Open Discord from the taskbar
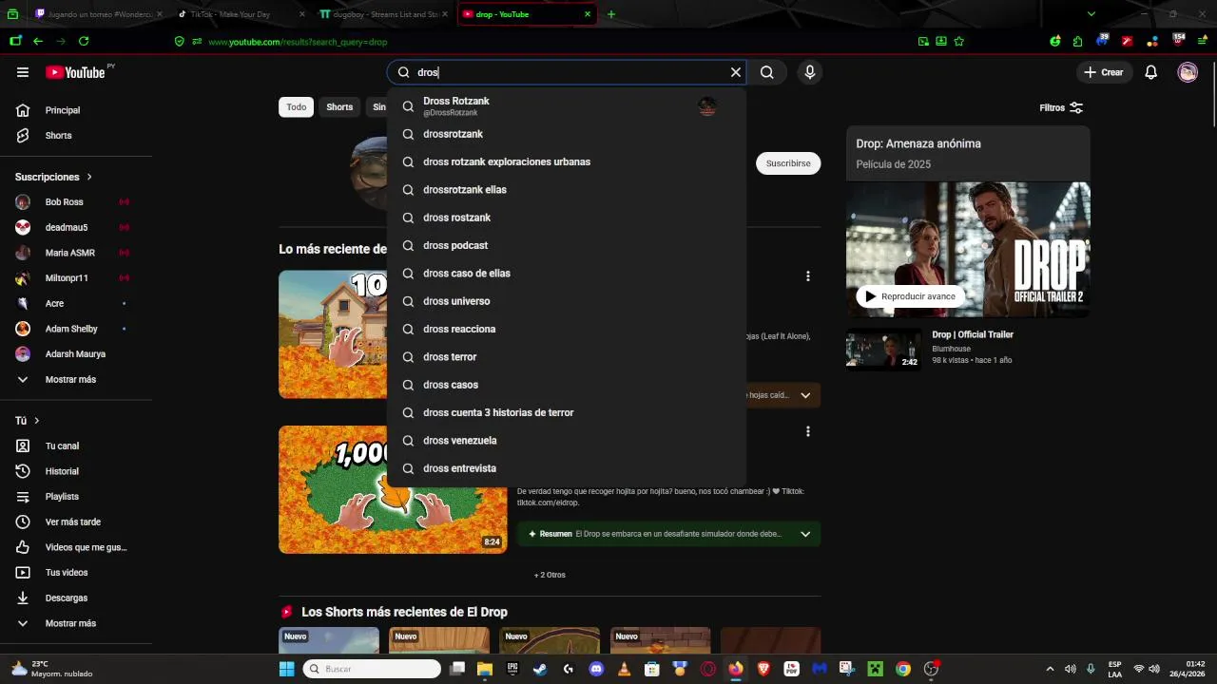1217x684 pixels. [x=596, y=669]
